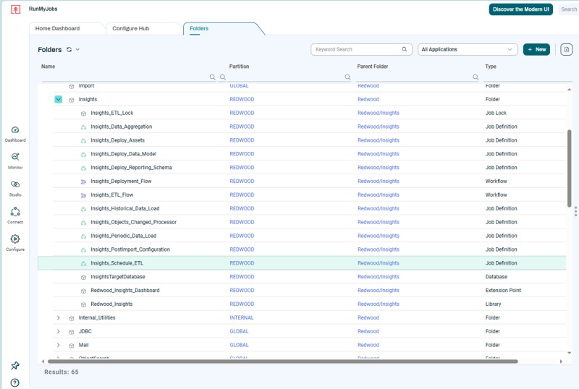Click the Insights_ETL_Flow workflow icon
Image resolution: width=579 pixels, height=389 pixels.
pos(83,195)
